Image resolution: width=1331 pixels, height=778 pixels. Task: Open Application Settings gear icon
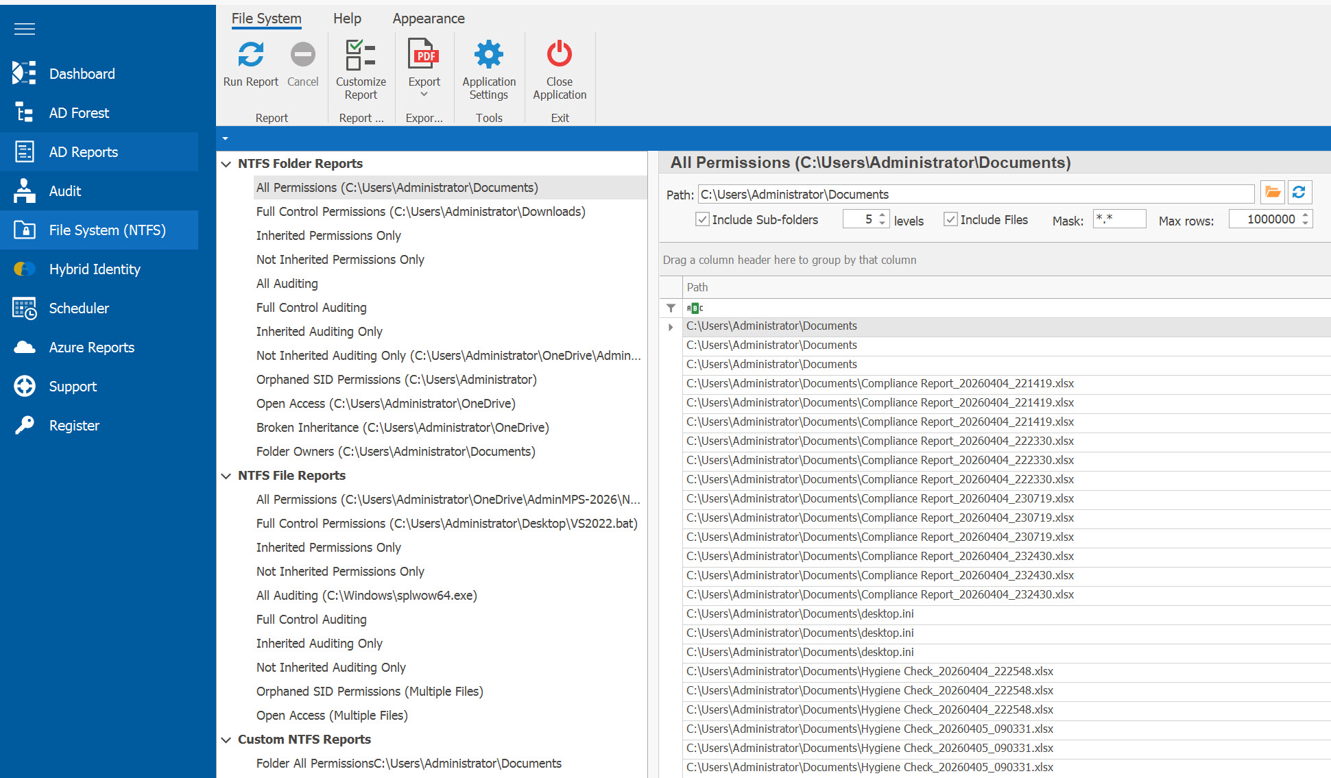pyautogui.click(x=489, y=54)
